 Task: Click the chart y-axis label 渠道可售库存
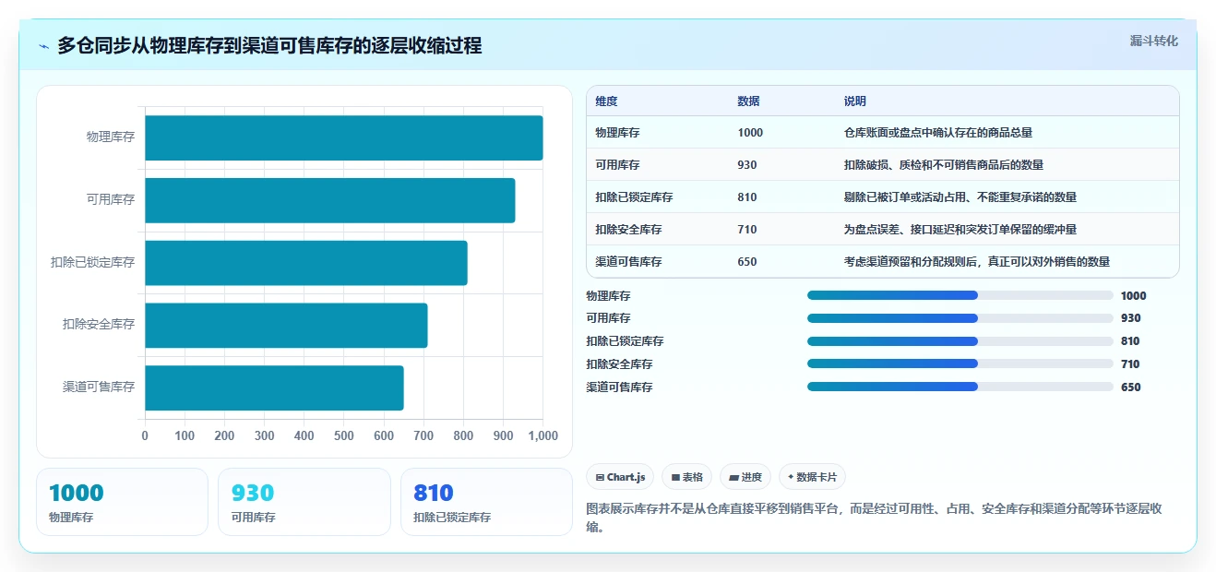[x=99, y=387]
